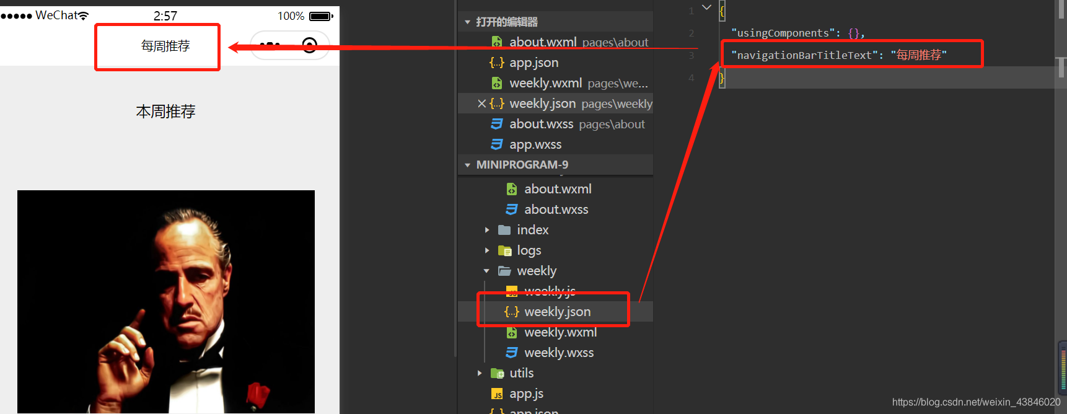This screenshot has height=414, width=1067.
Task: Close the weekly.json open editor entry
Action: point(481,103)
